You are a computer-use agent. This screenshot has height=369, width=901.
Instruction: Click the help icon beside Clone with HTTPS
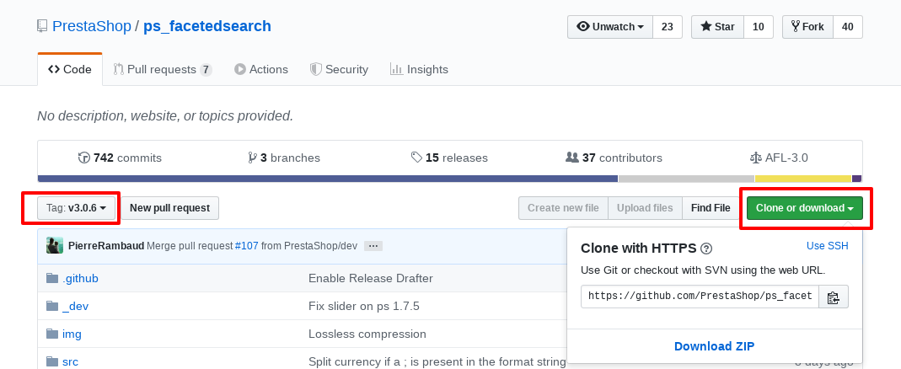(707, 249)
